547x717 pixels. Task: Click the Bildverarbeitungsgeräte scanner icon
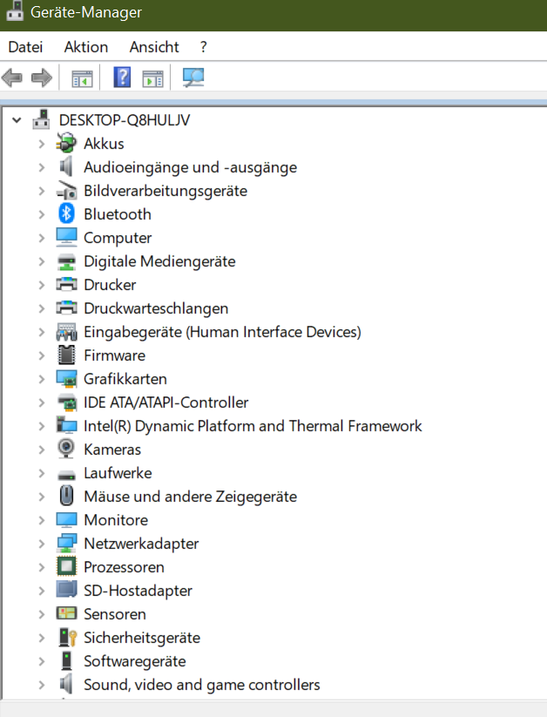click(66, 191)
